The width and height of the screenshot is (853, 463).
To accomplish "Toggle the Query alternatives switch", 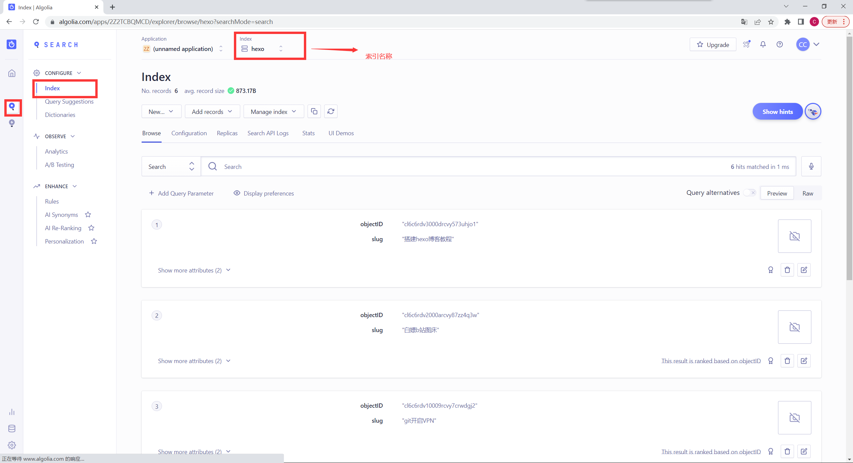I will [x=749, y=193].
